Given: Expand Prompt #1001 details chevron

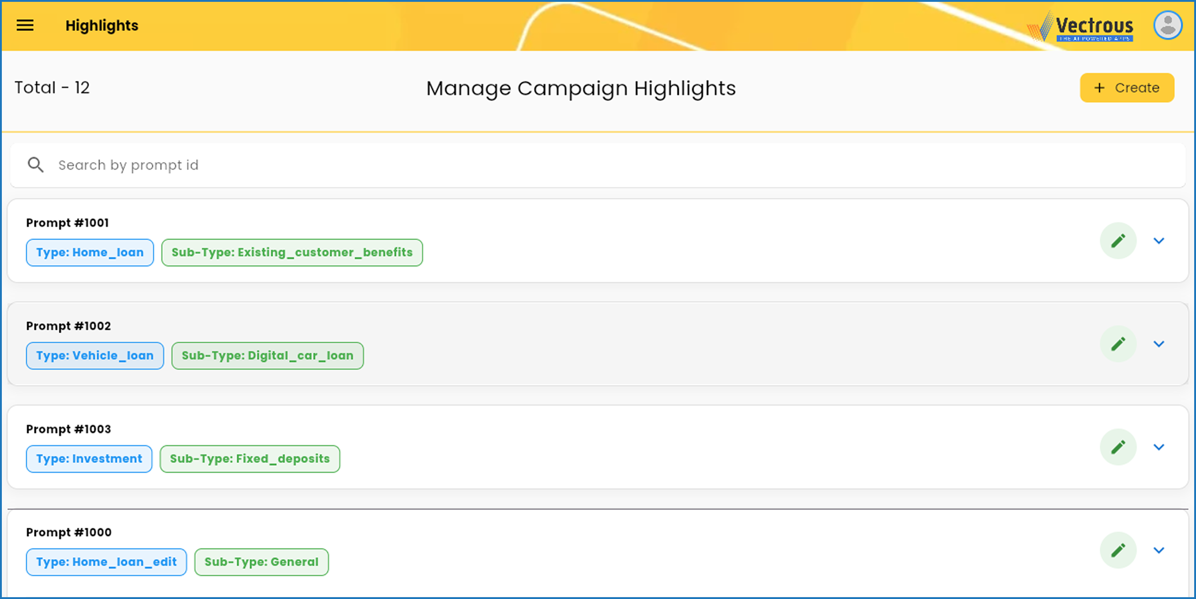Looking at the screenshot, I should [x=1159, y=241].
